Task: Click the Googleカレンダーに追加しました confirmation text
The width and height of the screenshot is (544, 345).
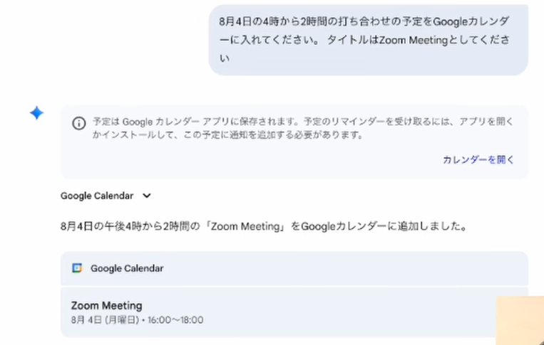Action: [x=385, y=228]
